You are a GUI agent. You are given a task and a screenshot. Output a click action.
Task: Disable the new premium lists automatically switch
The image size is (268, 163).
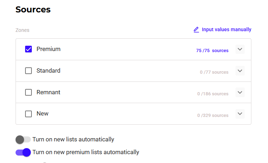pos(23,152)
